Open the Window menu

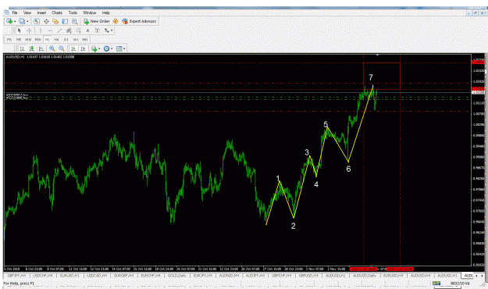(x=90, y=12)
